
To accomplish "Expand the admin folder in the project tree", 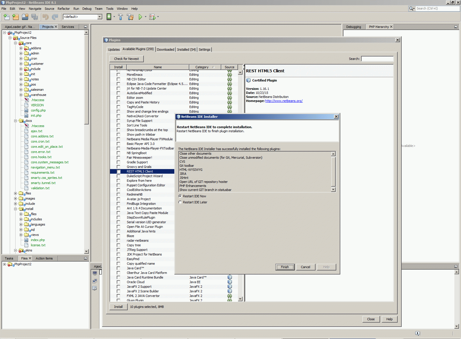I will tap(21, 54).
